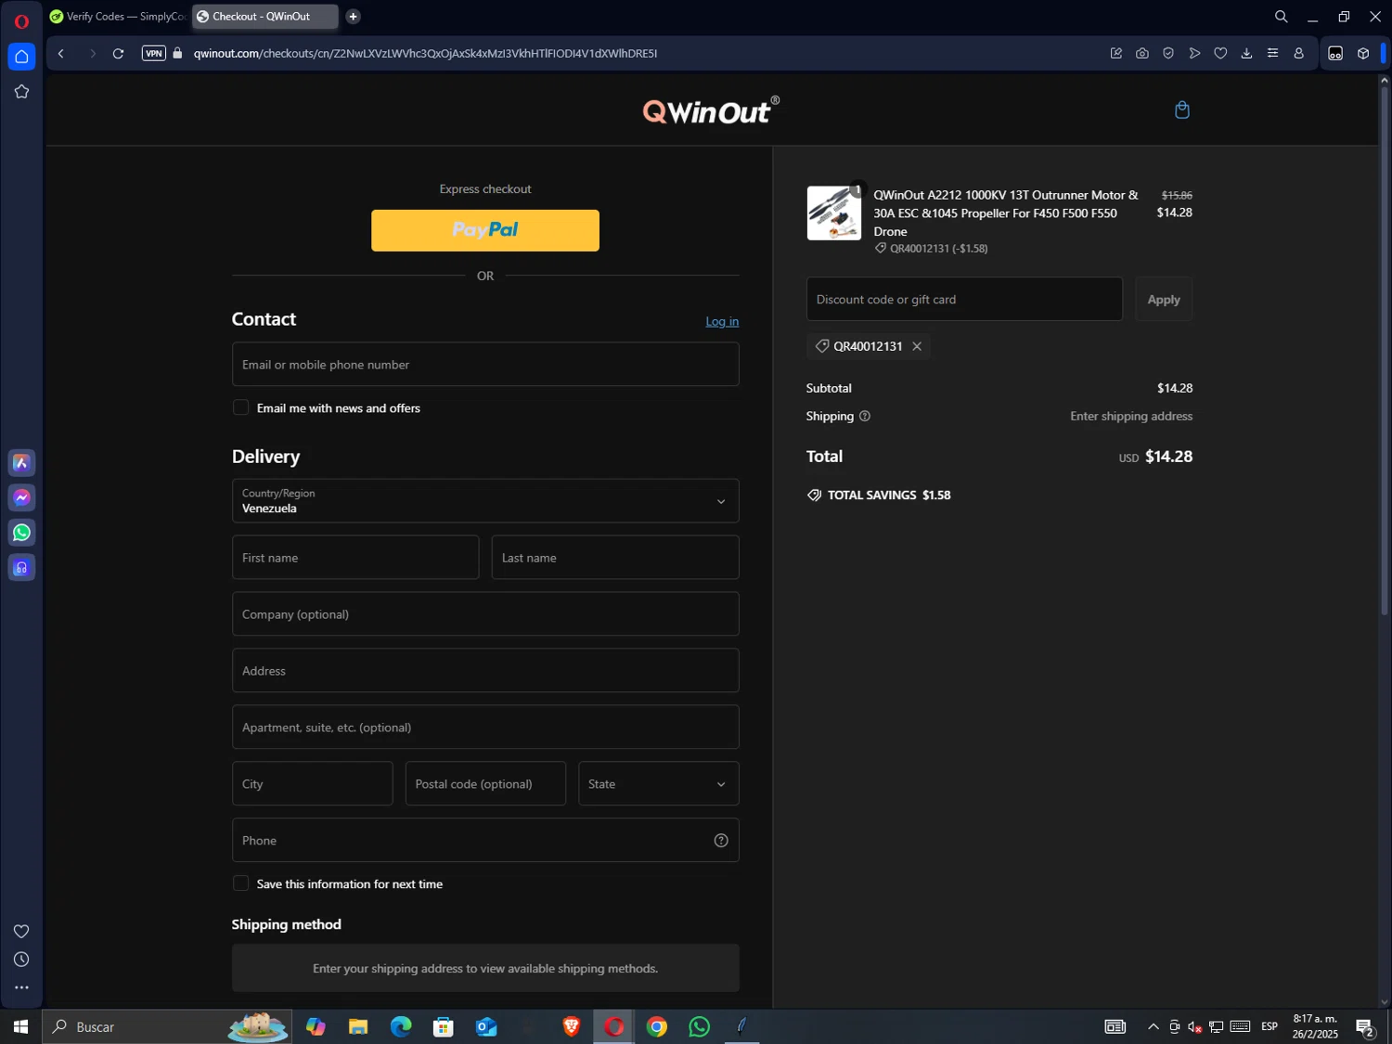Open the Windows notification center
The width and height of the screenshot is (1392, 1044).
point(1365,1027)
